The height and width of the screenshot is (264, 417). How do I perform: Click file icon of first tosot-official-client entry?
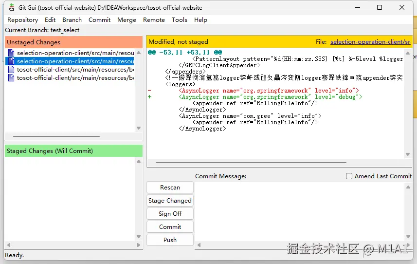[x=11, y=70]
